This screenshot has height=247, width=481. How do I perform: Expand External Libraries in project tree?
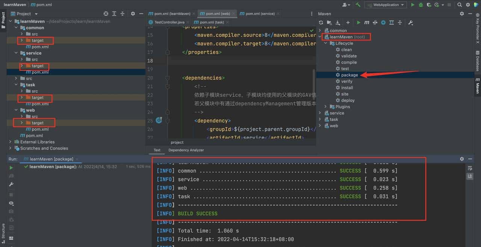[10, 142]
